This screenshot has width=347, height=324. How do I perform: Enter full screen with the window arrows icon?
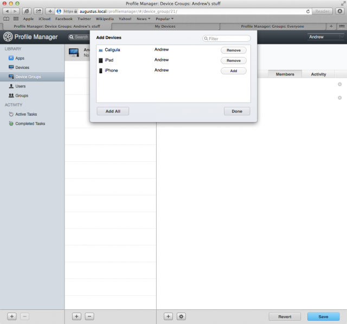click(343, 4)
